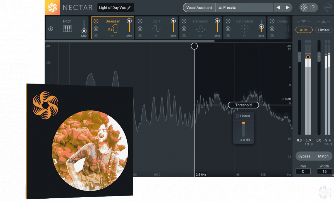Click the Pan value field
Image resolution: width=334 pixels, height=202 pixels.
pos(303,171)
